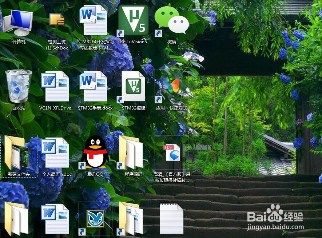Select the 程序源码 folder shortcut icon
322x238 pixels.
(x=131, y=153)
